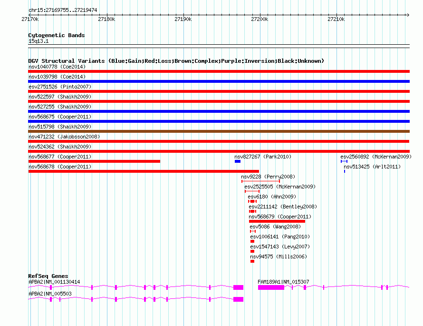Select variant label nsv515798 (Shaikh2009)
This screenshot has height=326, width=423.
(x=60, y=127)
